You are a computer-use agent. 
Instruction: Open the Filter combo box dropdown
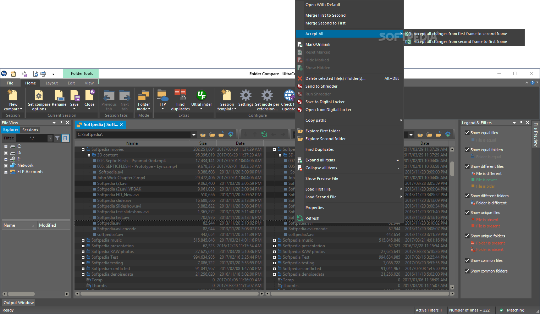coord(50,138)
